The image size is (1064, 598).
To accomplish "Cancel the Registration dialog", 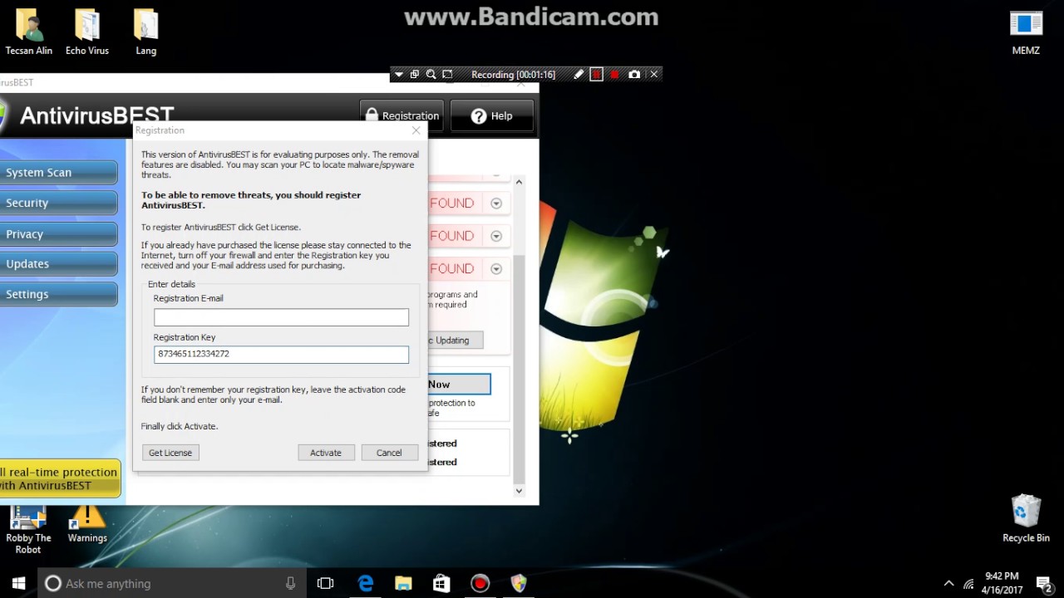I will tap(389, 453).
